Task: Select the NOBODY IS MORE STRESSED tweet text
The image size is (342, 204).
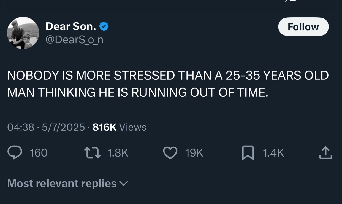Action: (168, 84)
